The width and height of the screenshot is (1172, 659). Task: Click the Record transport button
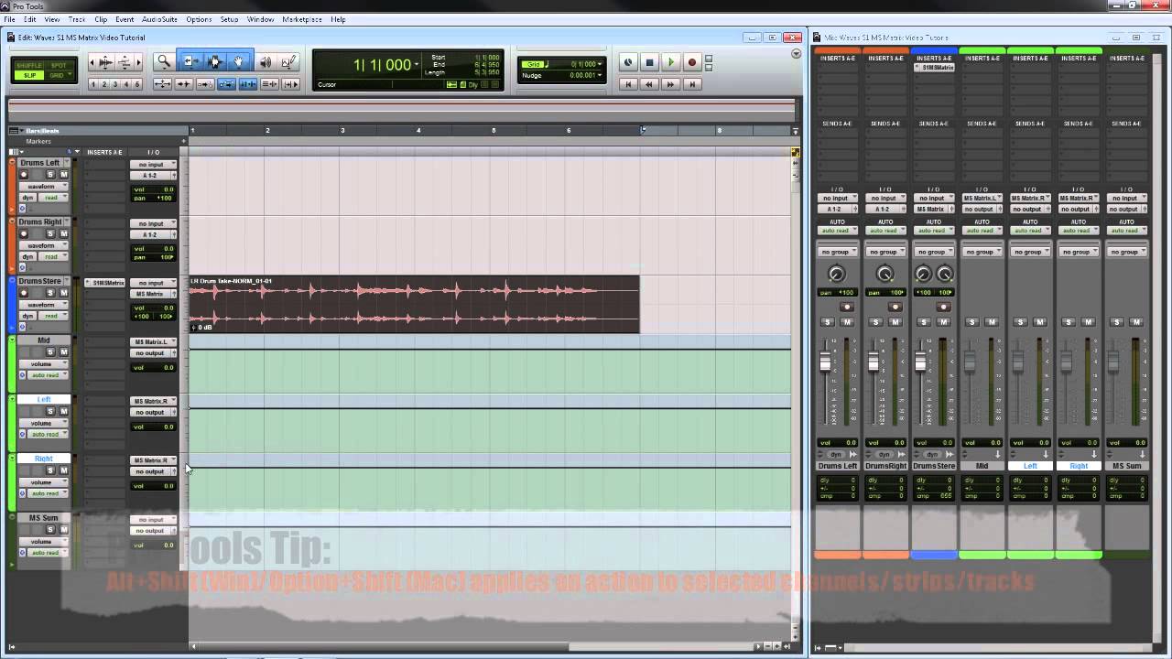coord(691,62)
